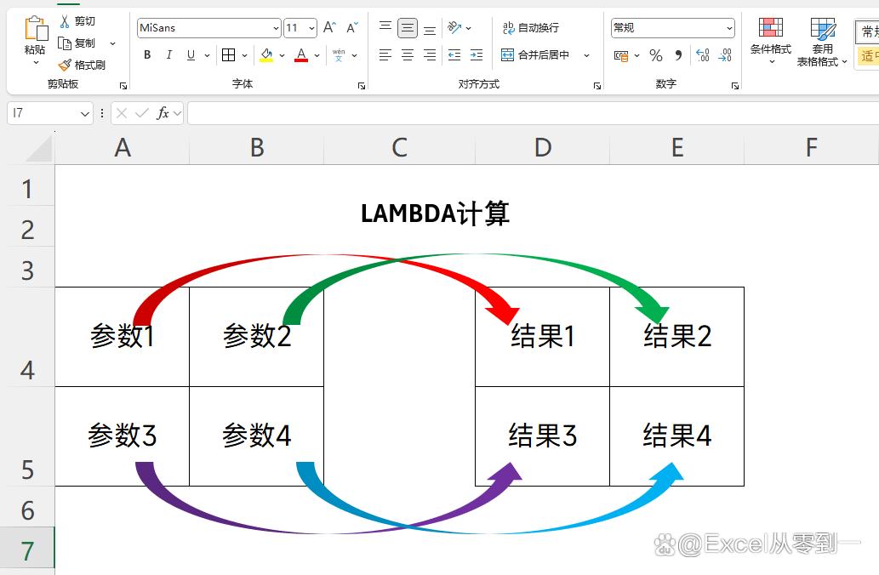Click the LAMBDA计算 title cell
This screenshot has width=879, height=575.
coord(435,213)
